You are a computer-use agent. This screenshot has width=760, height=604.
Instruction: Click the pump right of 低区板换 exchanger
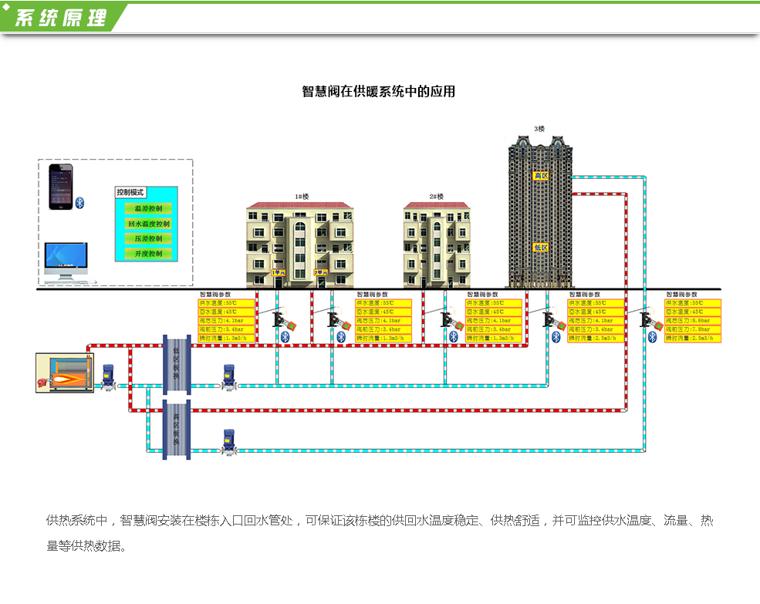point(228,376)
